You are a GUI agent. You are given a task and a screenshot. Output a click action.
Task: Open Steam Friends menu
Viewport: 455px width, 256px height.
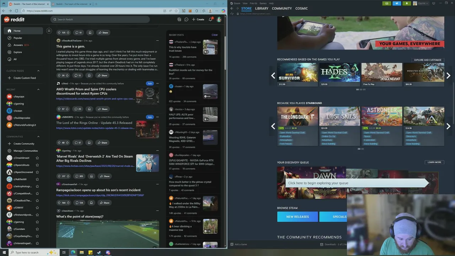(x=253, y=3)
